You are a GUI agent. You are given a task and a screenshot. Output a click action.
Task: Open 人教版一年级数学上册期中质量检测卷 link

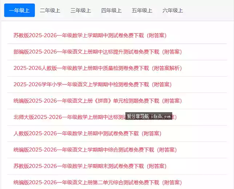[98, 68]
